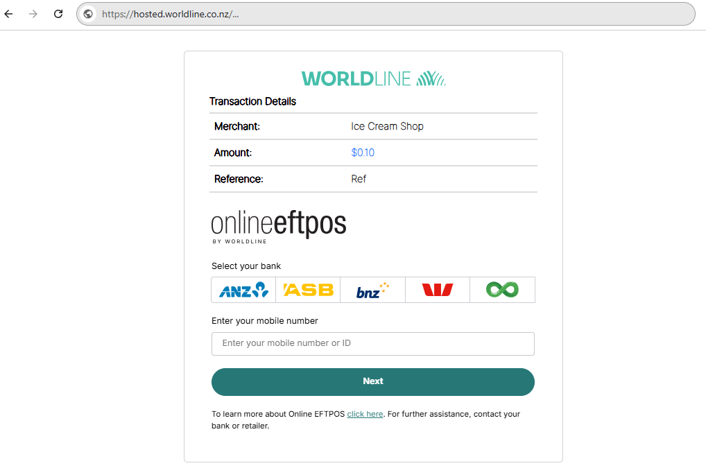This screenshot has height=468, width=706.
Task: Click the 'Ice Cream Shop' merchant name
Action: (x=387, y=126)
